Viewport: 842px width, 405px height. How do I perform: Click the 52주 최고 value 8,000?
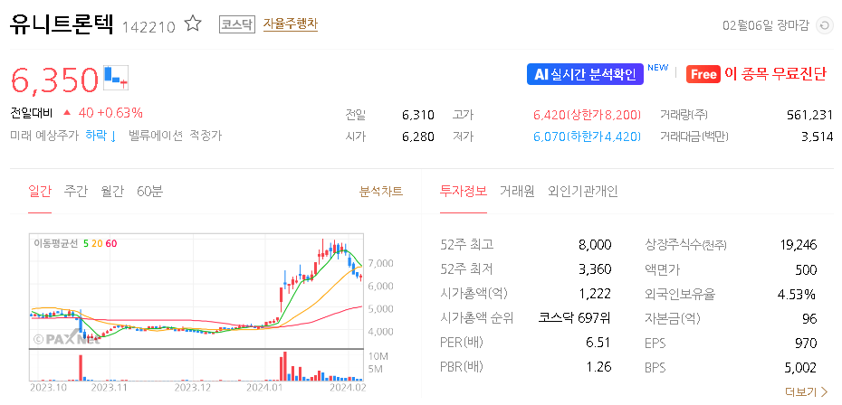(595, 245)
